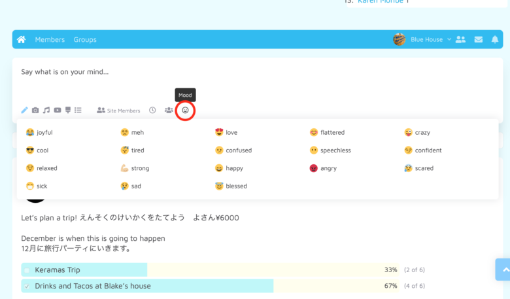510x299 pixels.
Task: Open the Groups page link
Action: coord(85,40)
